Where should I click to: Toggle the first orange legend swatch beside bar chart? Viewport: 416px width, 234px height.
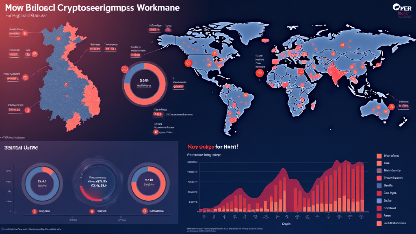(x=379, y=156)
